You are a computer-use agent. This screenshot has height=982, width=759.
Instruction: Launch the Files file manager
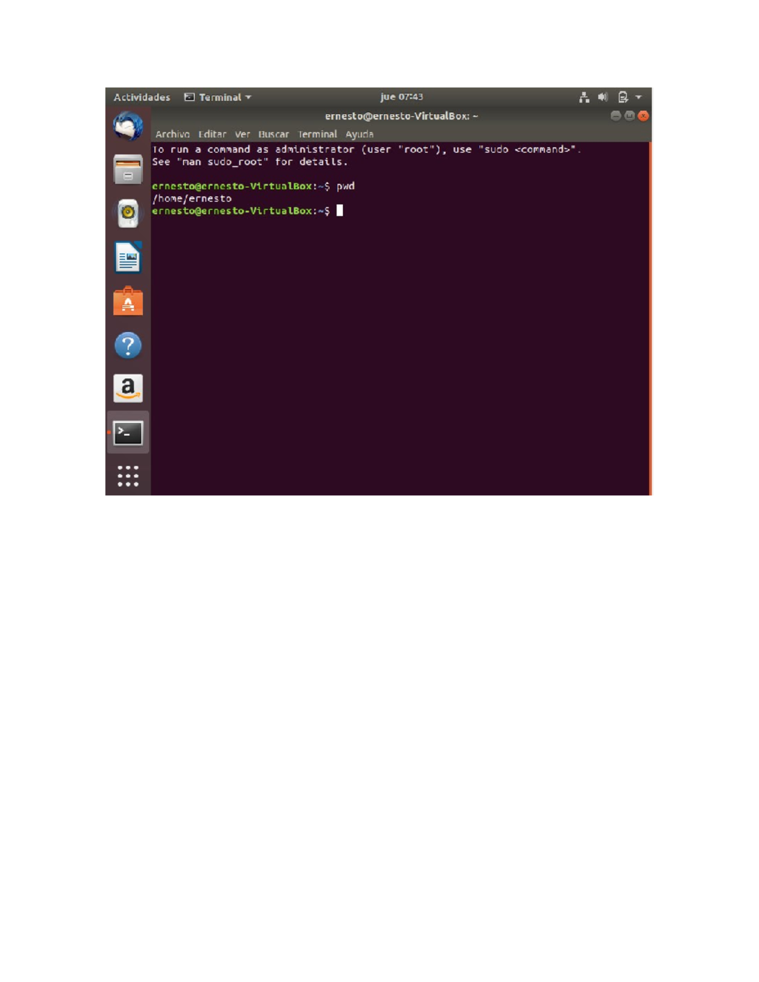pyautogui.click(x=128, y=168)
